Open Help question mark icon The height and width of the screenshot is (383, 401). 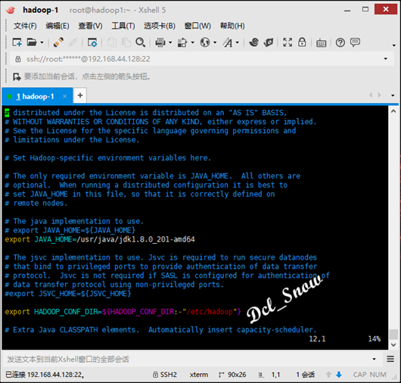click(x=340, y=42)
